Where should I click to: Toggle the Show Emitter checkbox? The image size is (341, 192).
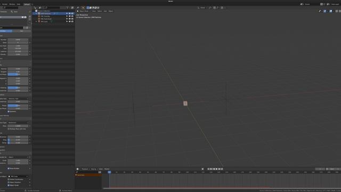(9, 169)
